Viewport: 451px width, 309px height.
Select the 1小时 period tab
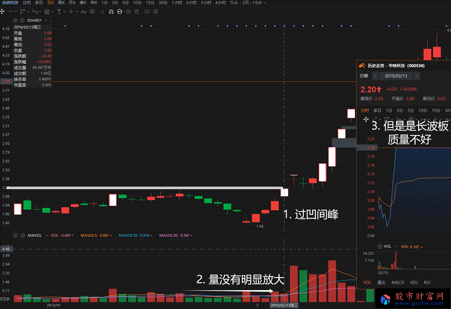[177, 3]
